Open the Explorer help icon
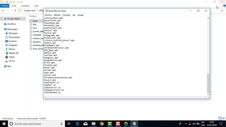This screenshot has width=226, height=127. [x=225, y=6]
